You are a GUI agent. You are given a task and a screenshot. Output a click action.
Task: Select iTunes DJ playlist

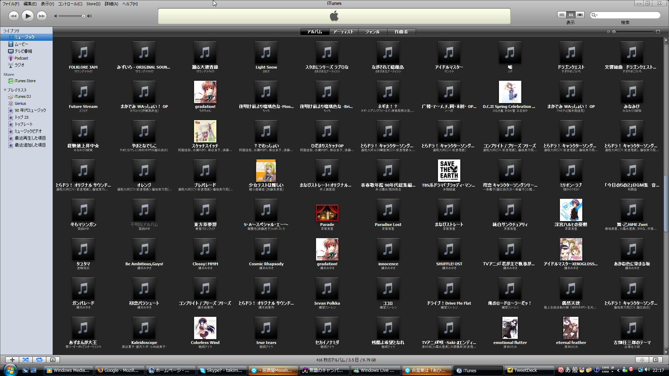(26, 96)
